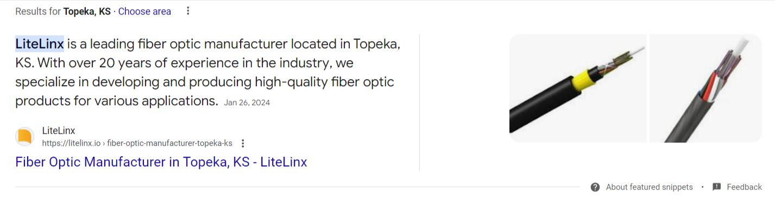Click the Results for label text
Image resolution: width=775 pixels, height=213 pixels.
[38, 11]
